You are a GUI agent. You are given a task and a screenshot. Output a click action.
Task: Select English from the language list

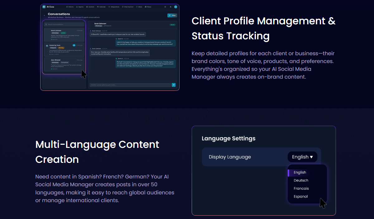[x=300, y=173]
